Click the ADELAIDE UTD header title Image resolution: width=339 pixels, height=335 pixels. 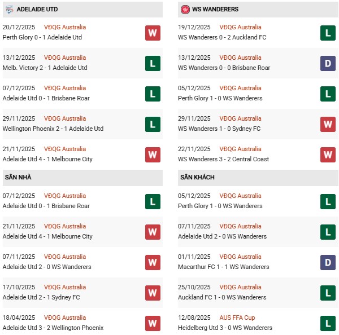(38, 10)
